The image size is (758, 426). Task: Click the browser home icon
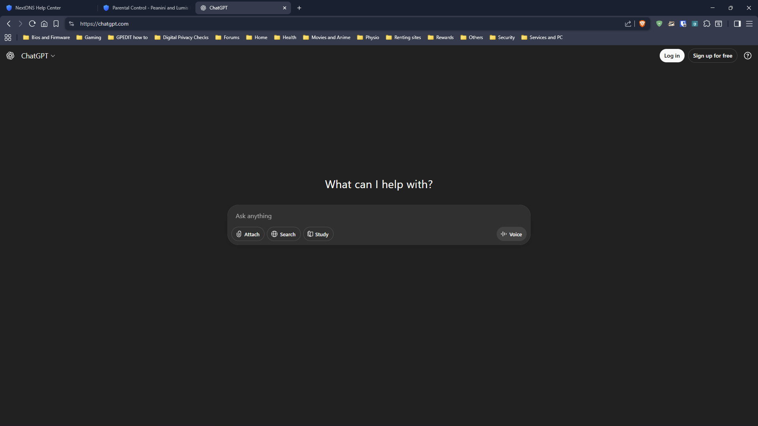[x=44, y=24]
